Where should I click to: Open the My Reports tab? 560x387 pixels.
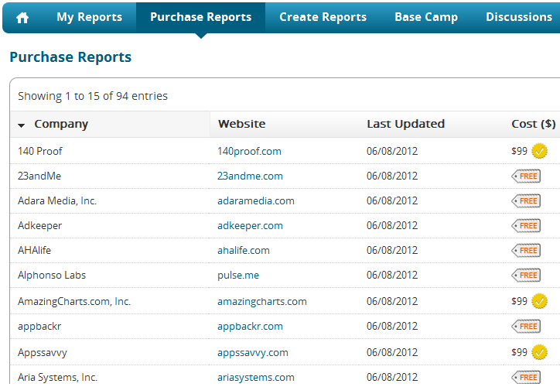pyautogui.click(x=89, y=17)
